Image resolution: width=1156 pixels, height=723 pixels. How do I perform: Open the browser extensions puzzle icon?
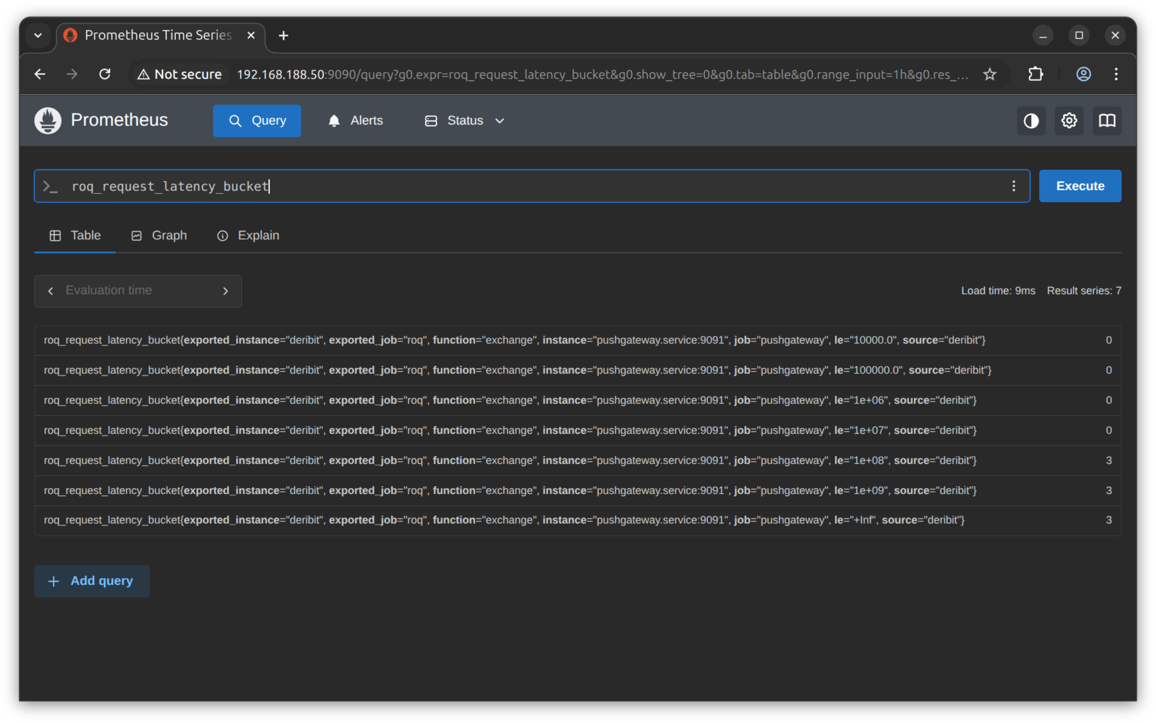[x=1035, y=74]
